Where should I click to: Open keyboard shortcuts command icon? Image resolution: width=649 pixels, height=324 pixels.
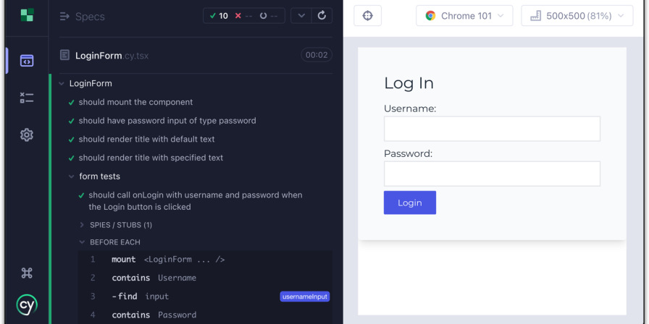[x=27, y=273]
